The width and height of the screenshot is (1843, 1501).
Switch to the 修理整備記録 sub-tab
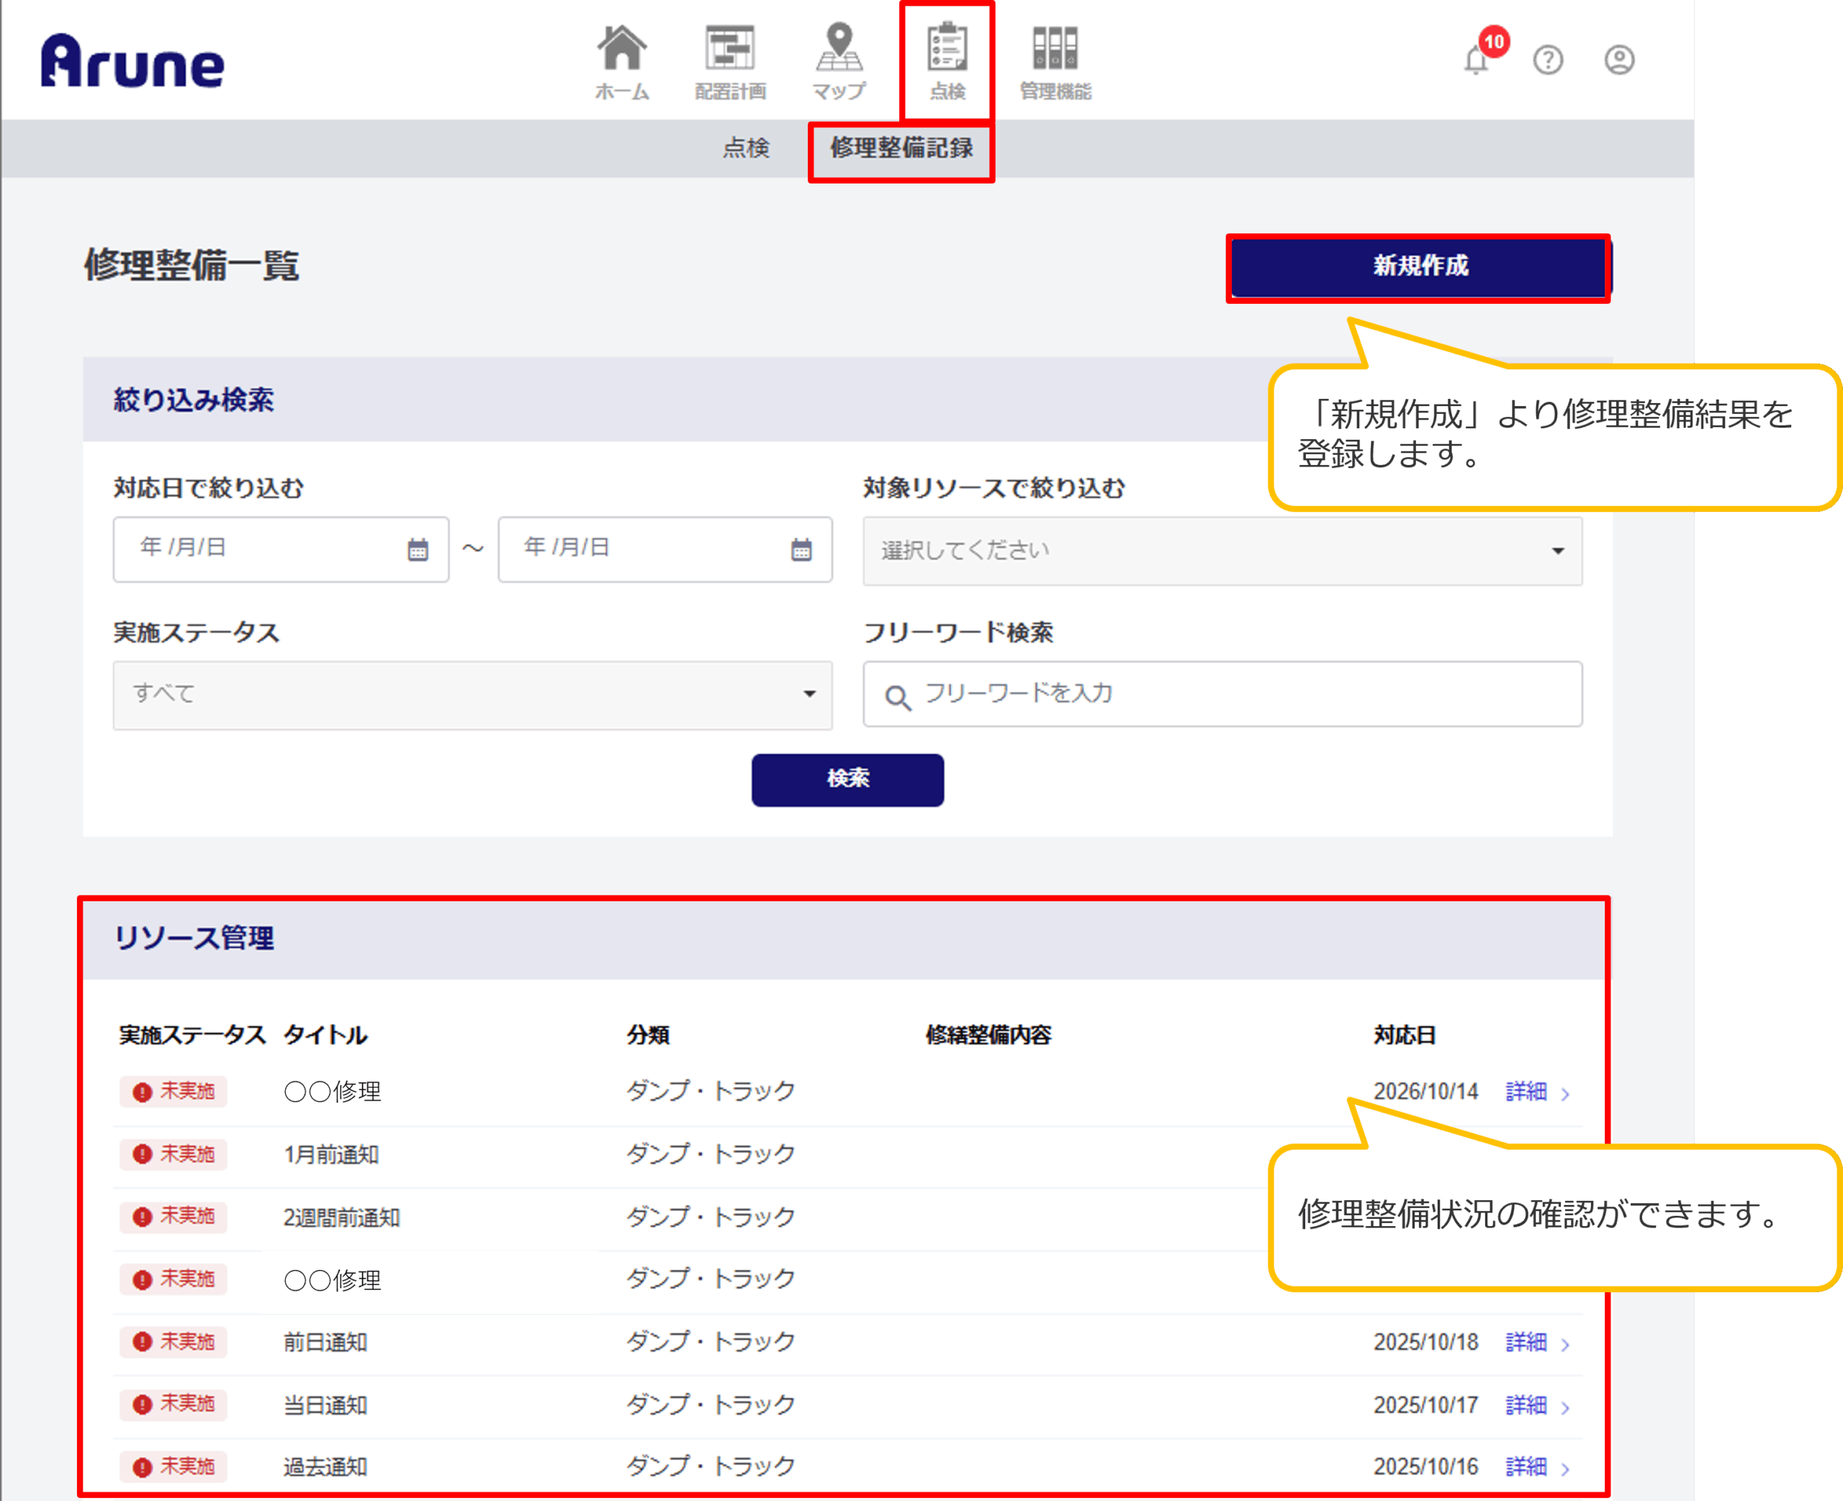tap(901, 148)
